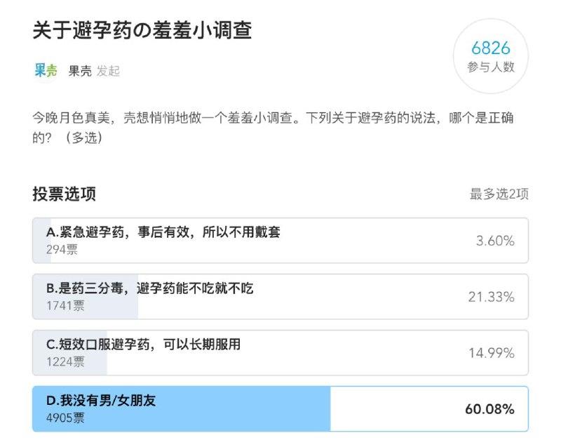
Task: Select option D 我没有男/女朋友
Action: [x=280, y=408]
